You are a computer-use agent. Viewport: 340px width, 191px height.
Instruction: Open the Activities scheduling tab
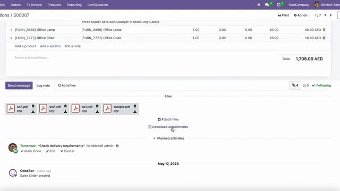coord(67,85)
